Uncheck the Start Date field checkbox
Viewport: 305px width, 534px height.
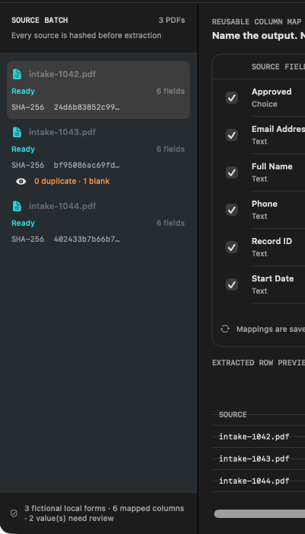point(232,285)
